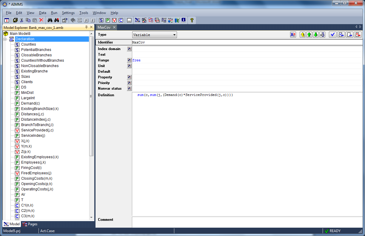365x236 pixels.
Task: Select the Counties set in the tree
Action: (28, 44)
